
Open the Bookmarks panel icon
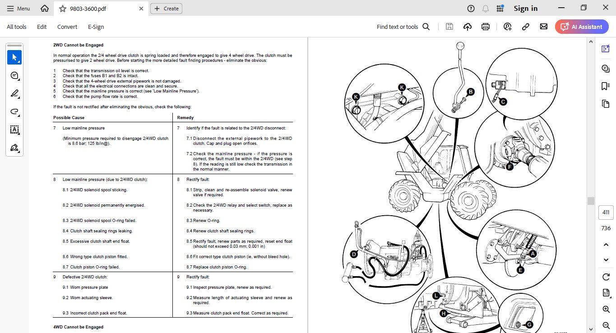pyautogui.click(x=606, y=86)
